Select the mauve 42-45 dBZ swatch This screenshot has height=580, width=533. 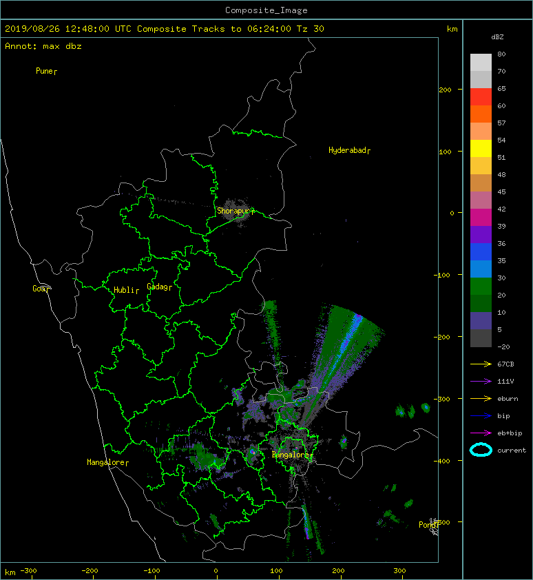[x=481, y=200]
